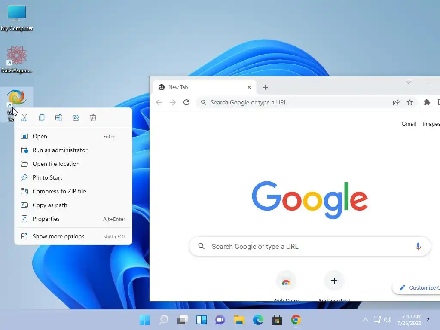Click Customize Chrome button
440x330 pixels.
[417, 287]
